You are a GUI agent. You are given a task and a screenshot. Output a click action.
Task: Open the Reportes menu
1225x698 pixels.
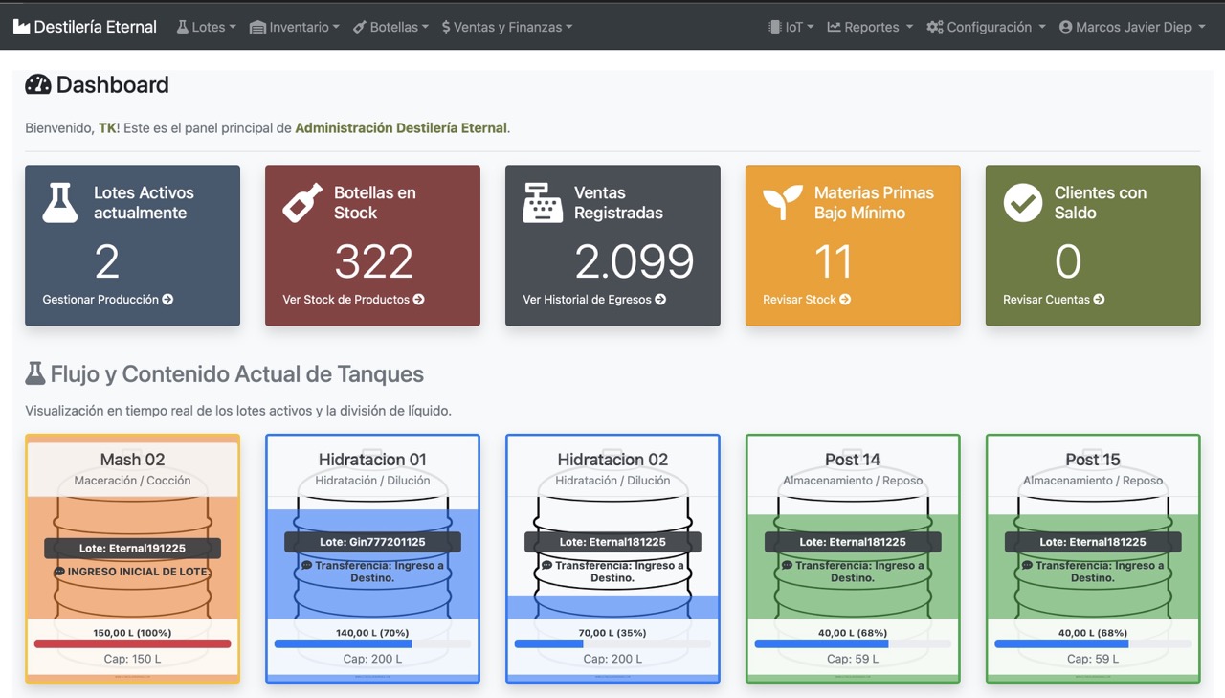coord(869,27)
